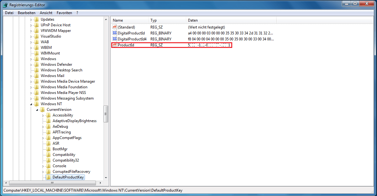
Task: Click the BootMgr folder icon
Action: pos(49,149)
